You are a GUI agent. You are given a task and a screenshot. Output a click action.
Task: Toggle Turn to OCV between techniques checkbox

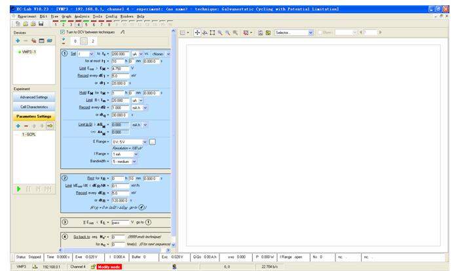[x=62, y=32]
